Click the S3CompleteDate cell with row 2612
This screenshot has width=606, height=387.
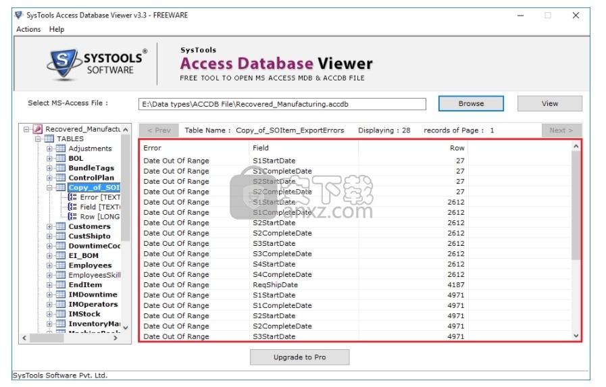tap(282, 254)
